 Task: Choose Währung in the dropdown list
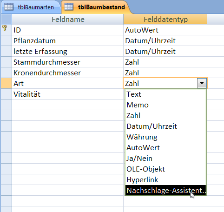pyautogui.click(x=165, y=137)
